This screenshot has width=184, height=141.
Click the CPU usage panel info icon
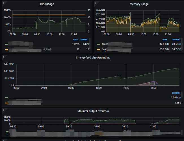click(3, 3)
